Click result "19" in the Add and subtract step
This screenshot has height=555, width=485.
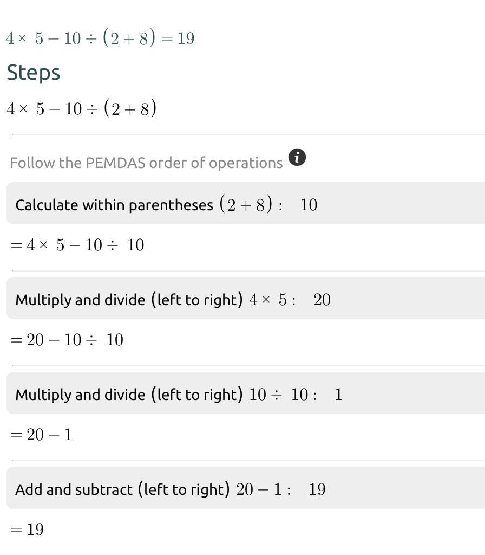[x=317, y=489]
